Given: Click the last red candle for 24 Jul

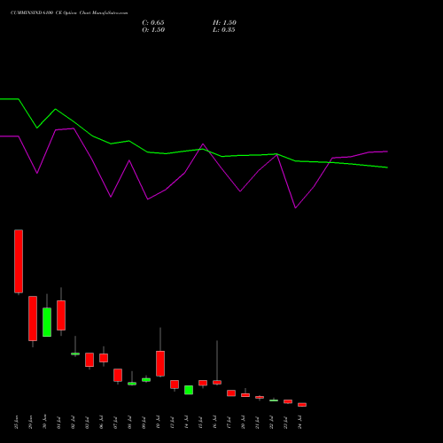Looking at the screenshot, I should point(302,405).
